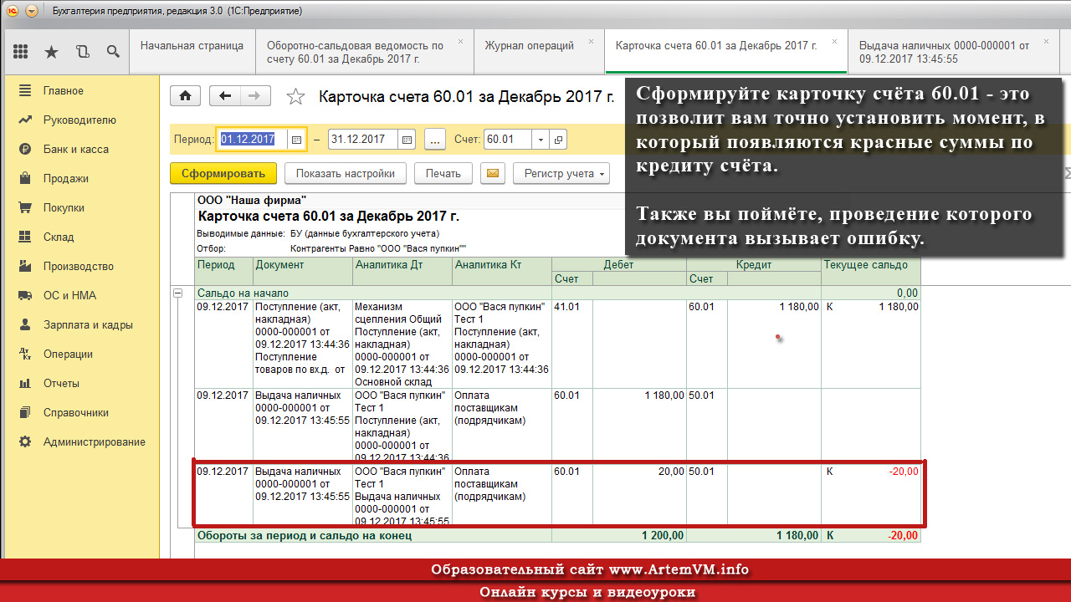Click the Счет input field 60.01
Image resolution: width=1071 pixels, height=602 pixels.
tap(508, 140)
